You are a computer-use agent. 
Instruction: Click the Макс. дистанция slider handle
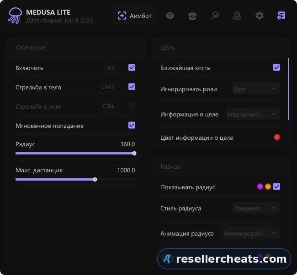coord(95,180)
